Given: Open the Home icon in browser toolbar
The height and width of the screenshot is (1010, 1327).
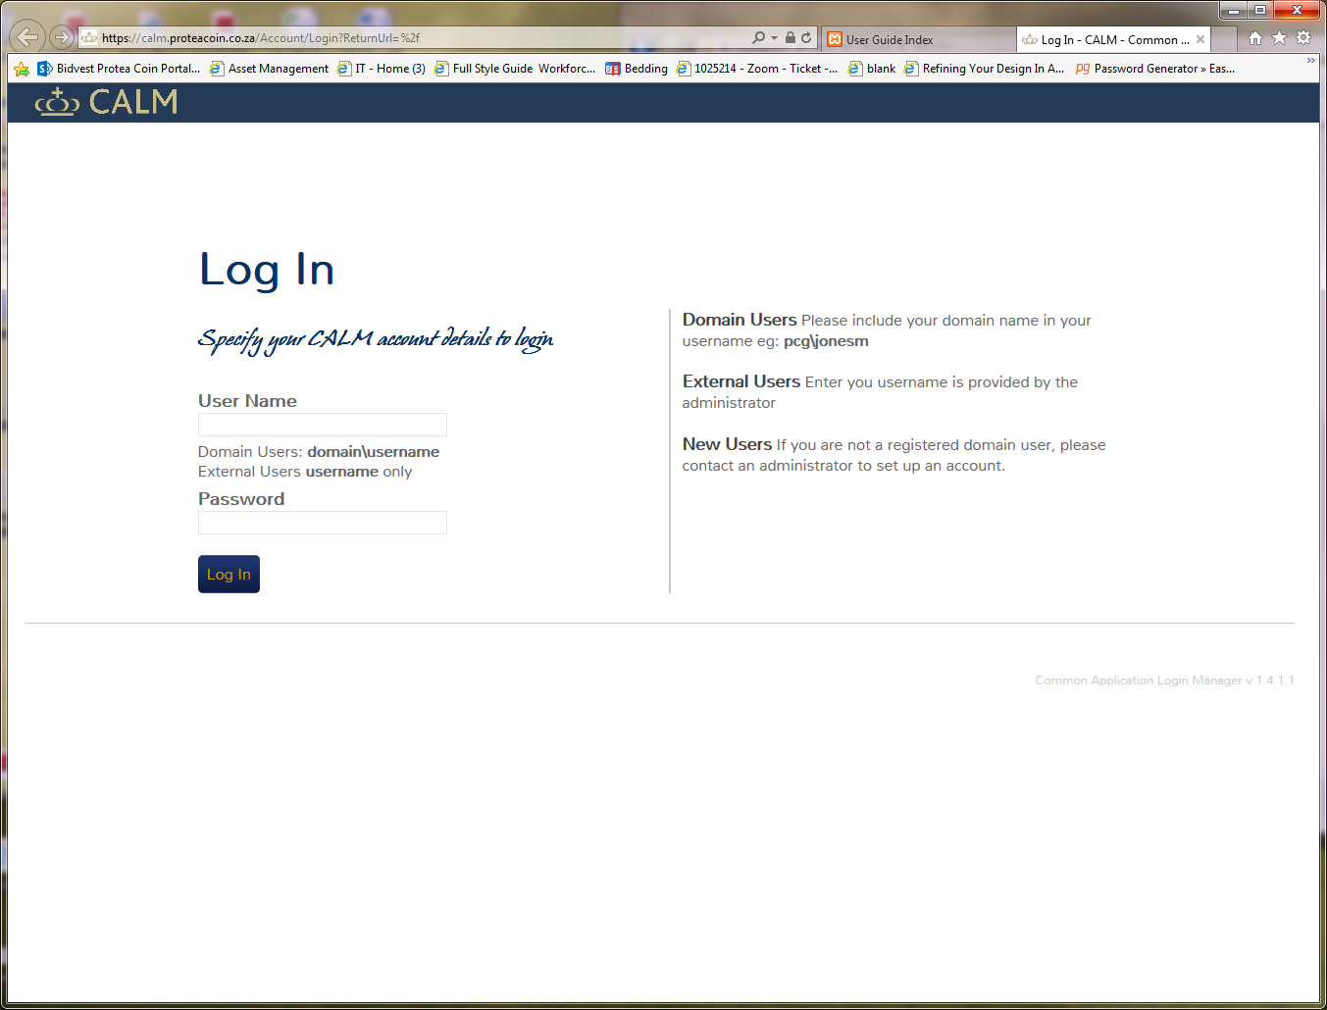Looking at the screenshot, I should [1255, 38].
